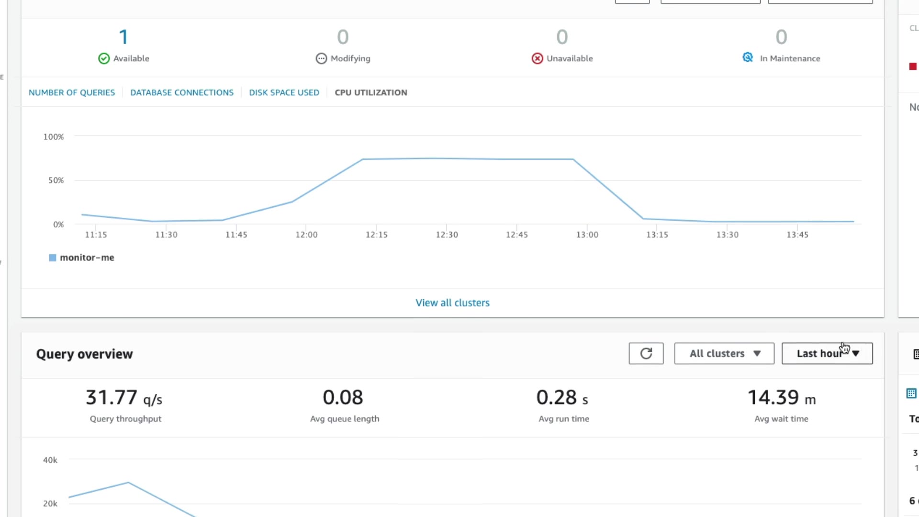Click the Available clusters count 1
The height and width of the screenshot is (517, 919).
click(123, 37)
